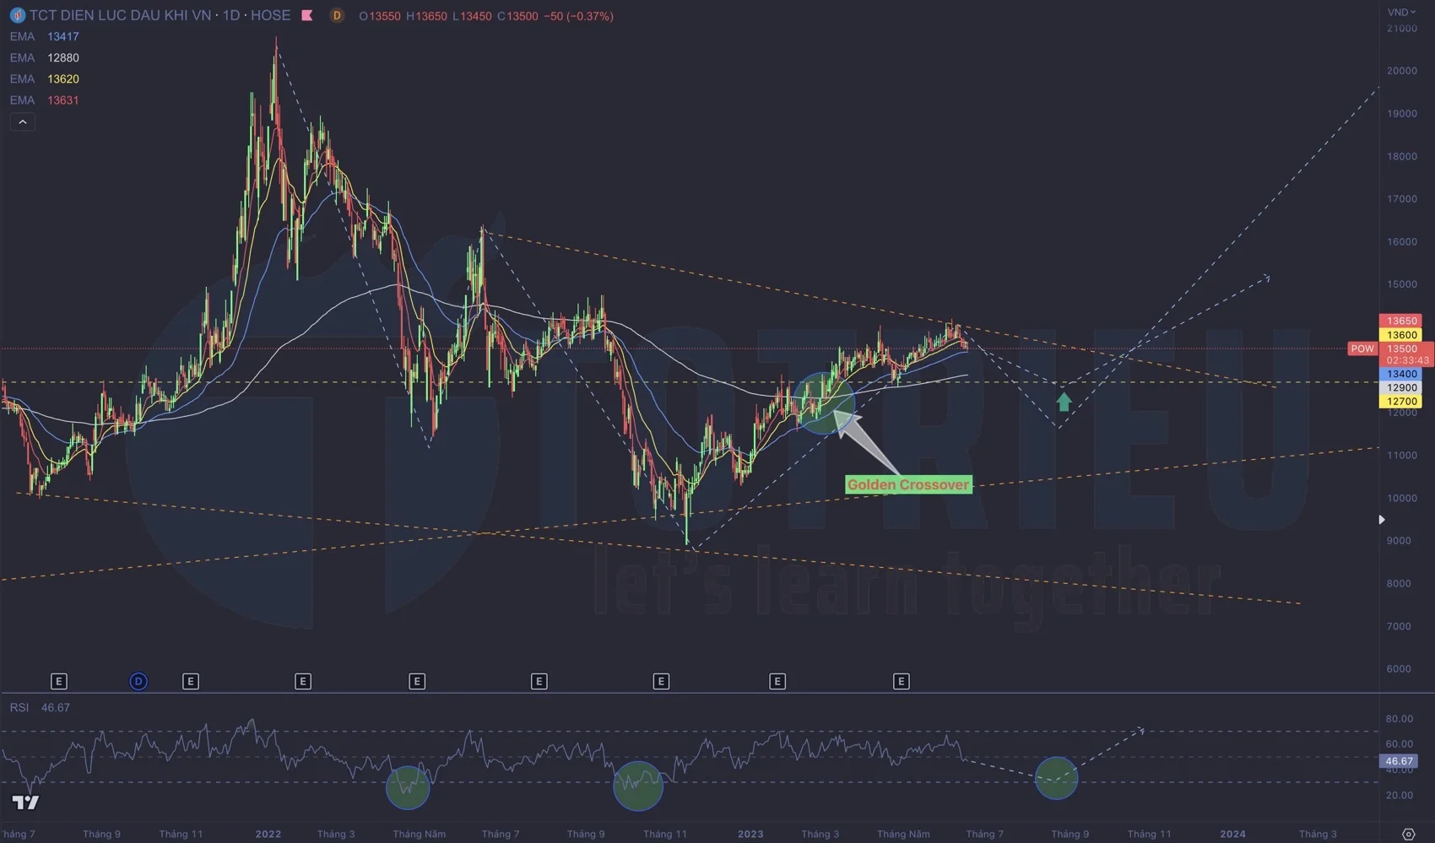Screen dimensions: 1435x843
Task: Select the blue EMA 13417 legend
Action: [x=44, y=36]
